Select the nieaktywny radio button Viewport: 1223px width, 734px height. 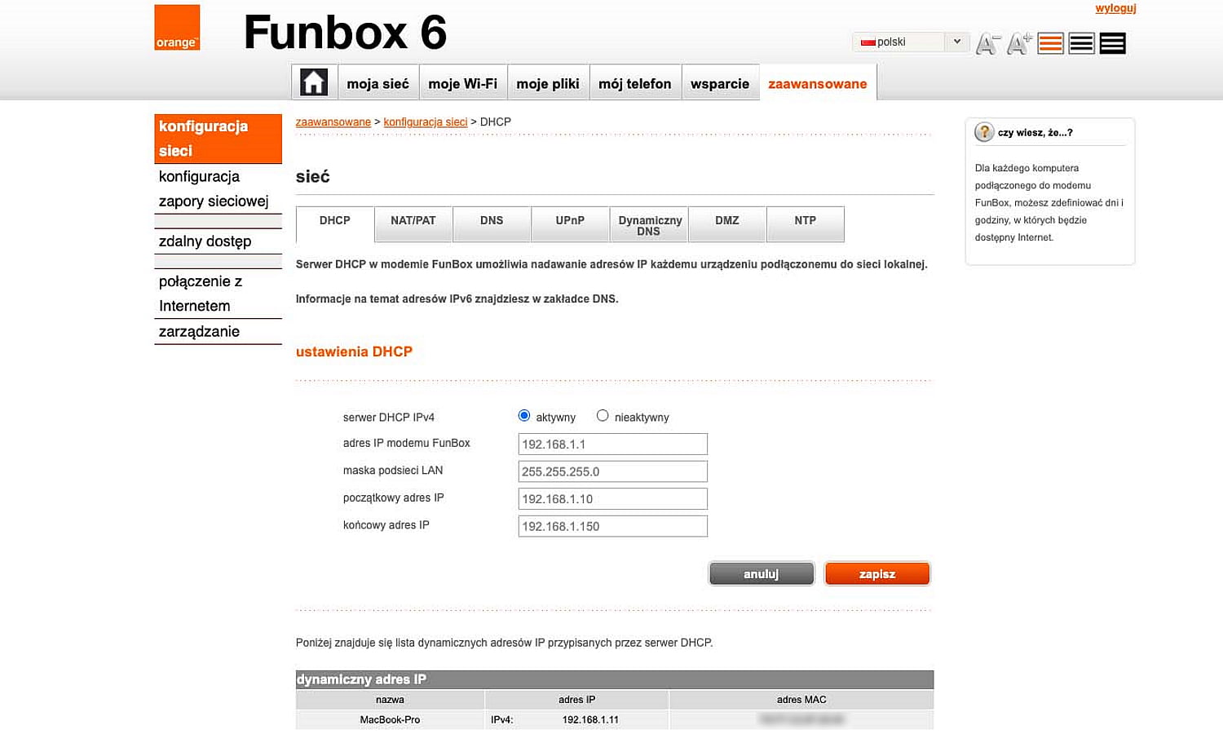[603, 415]
